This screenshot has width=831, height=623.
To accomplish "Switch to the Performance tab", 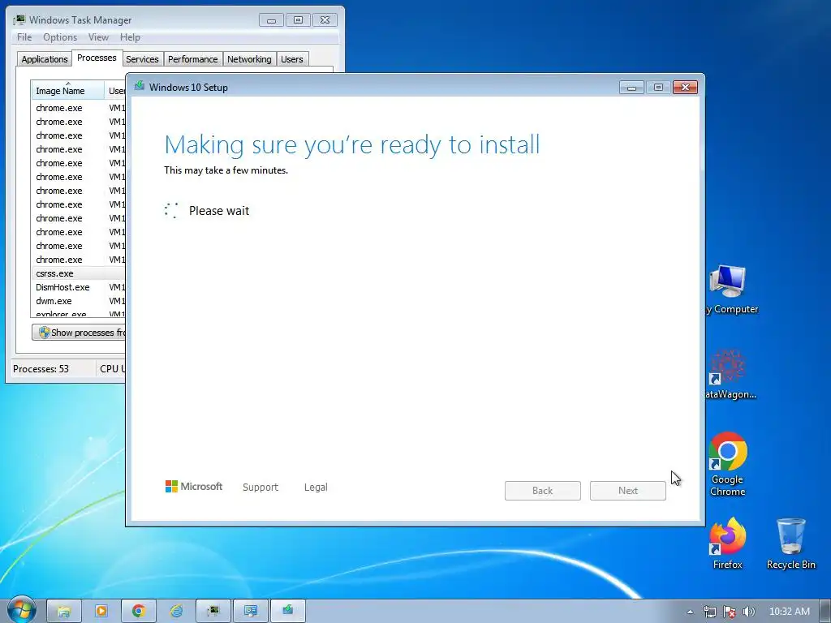I will click(x=193, y=58).
